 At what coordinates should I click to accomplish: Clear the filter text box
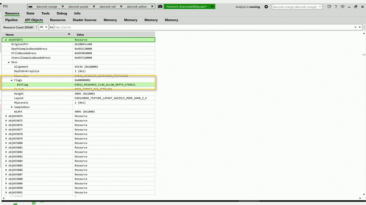pos(355,27)
